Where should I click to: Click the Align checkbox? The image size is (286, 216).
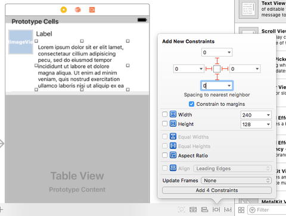[164, 168]
